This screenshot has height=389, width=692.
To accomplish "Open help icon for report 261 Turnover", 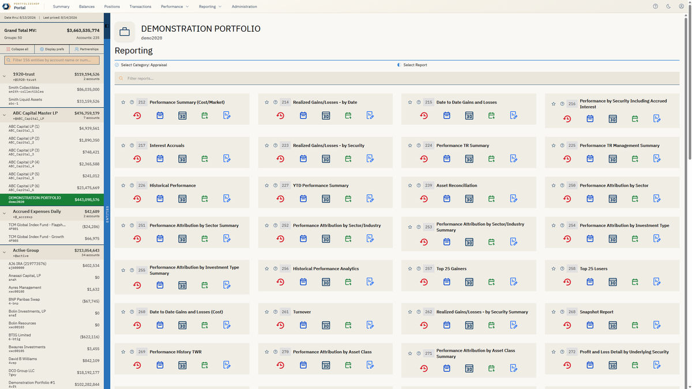I will click(x=275, y=312).
